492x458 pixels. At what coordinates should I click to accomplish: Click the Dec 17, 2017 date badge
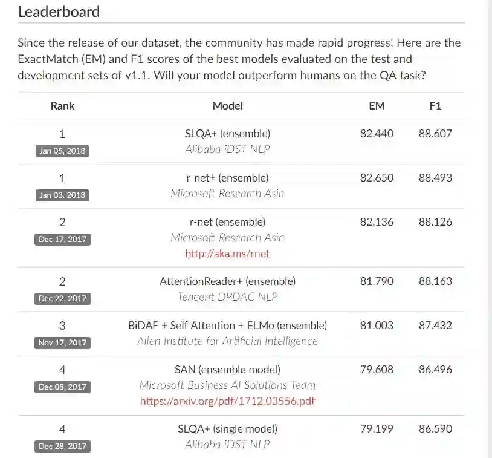(63, 240)
